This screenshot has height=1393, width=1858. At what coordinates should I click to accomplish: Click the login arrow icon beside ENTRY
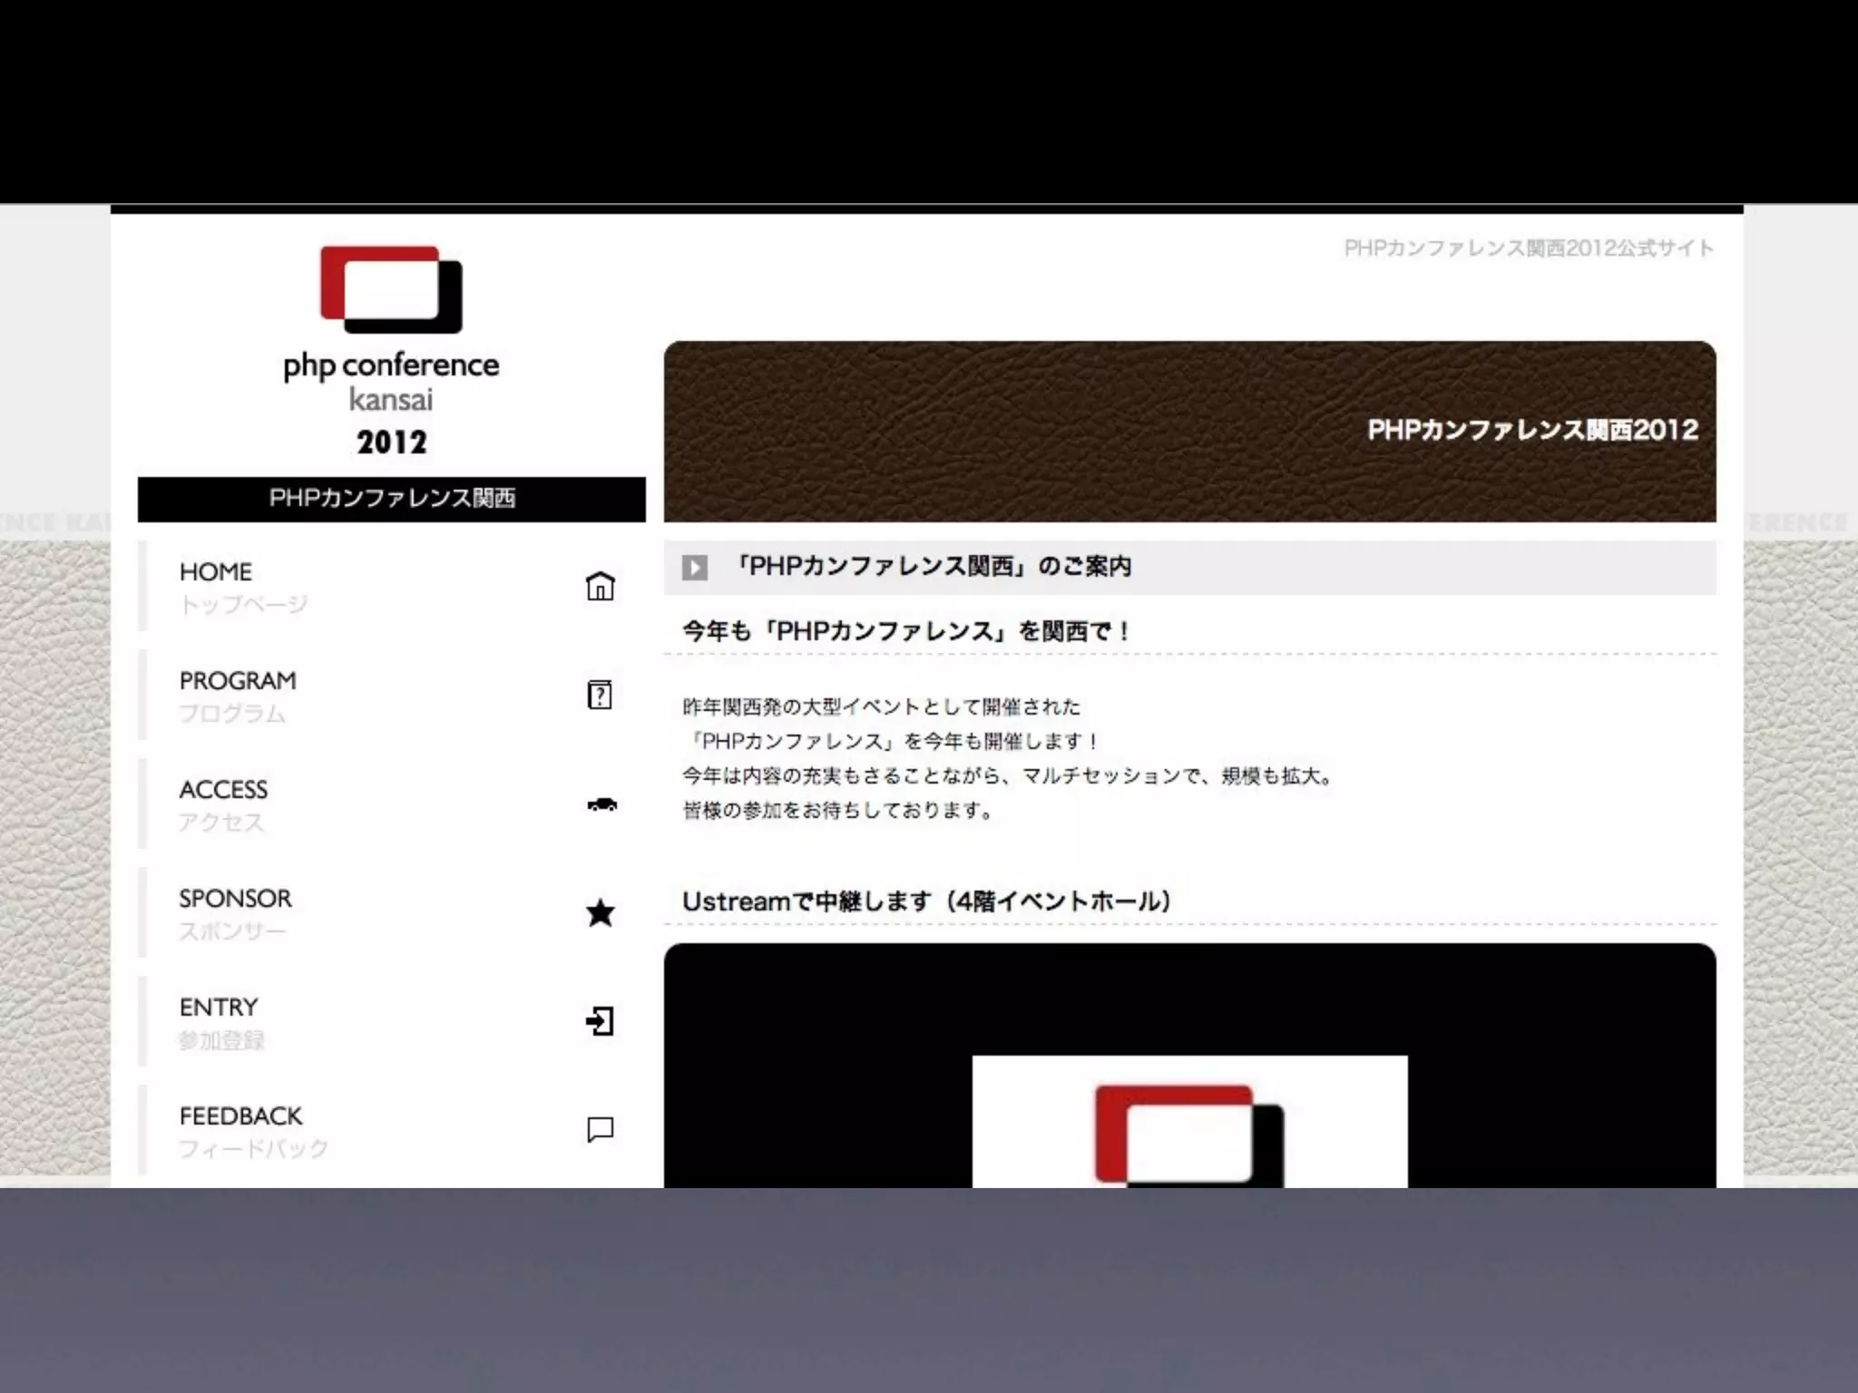click(x=600, y=1021)
